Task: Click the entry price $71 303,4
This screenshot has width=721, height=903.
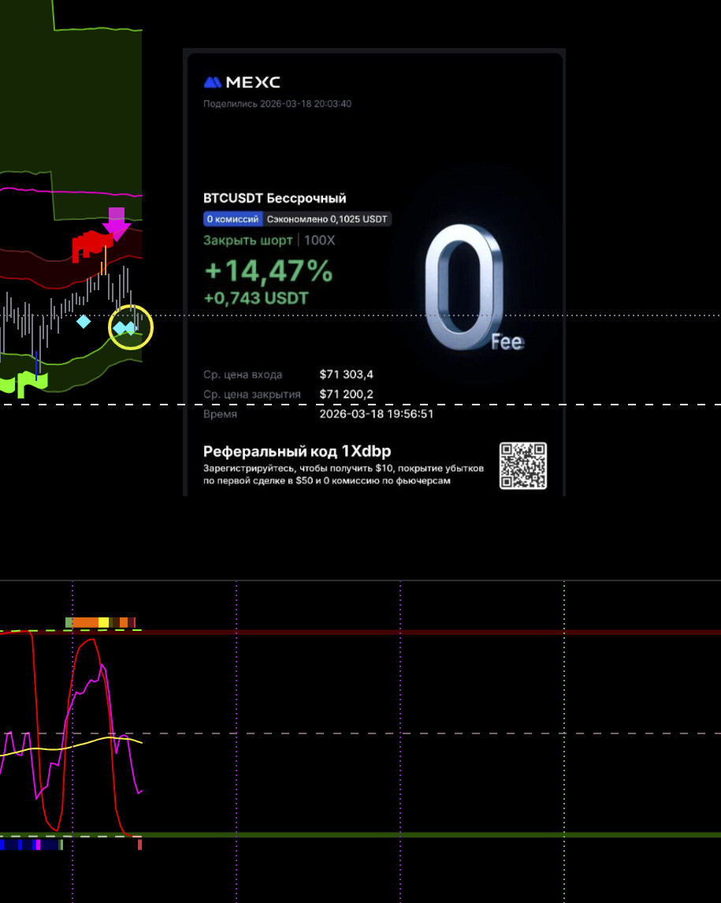Action: pyautogui.click(x=347, y=375)
